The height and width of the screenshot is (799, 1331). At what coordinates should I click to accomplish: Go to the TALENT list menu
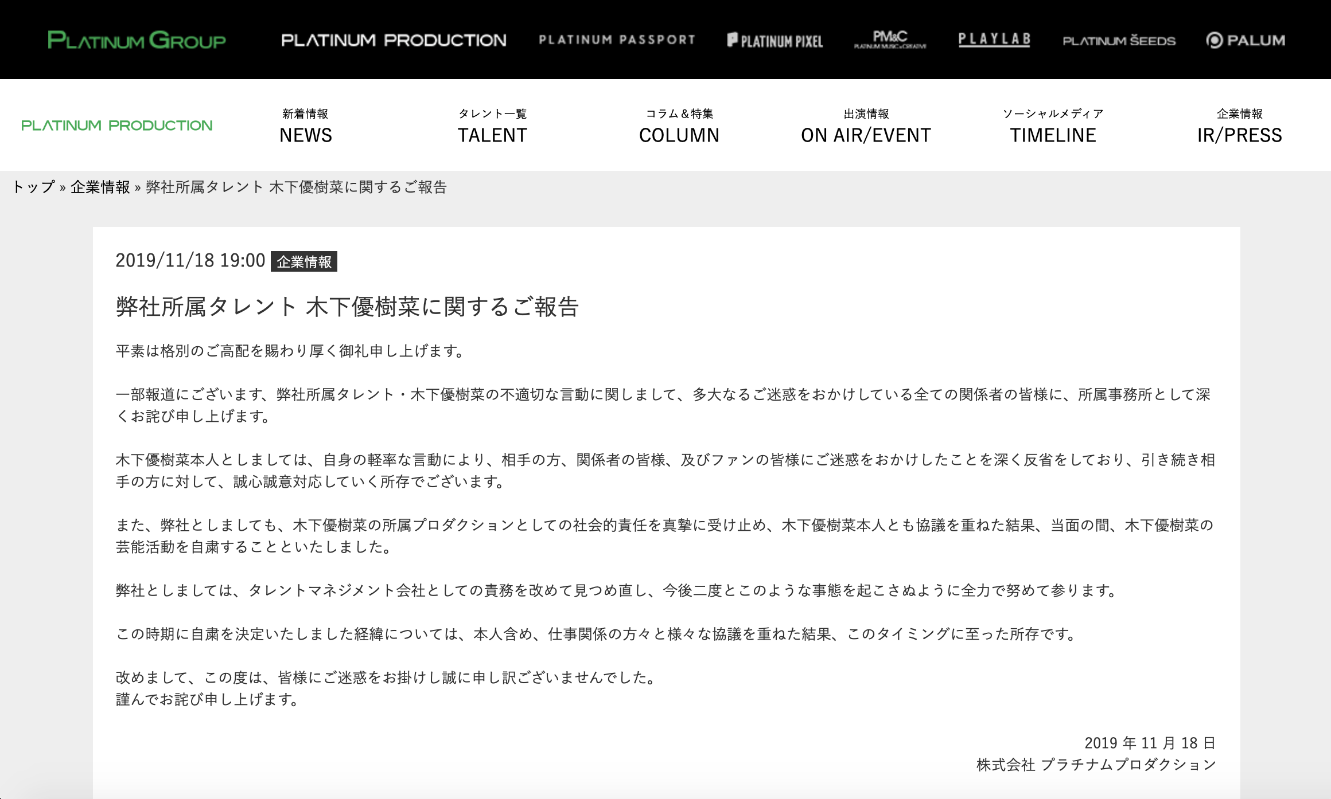(492, 127)
